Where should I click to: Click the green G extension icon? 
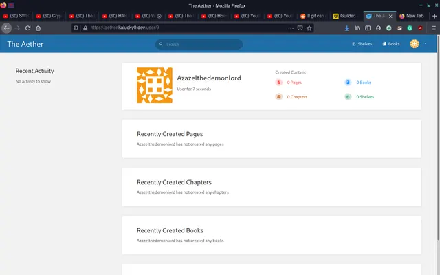coord(410,28)
